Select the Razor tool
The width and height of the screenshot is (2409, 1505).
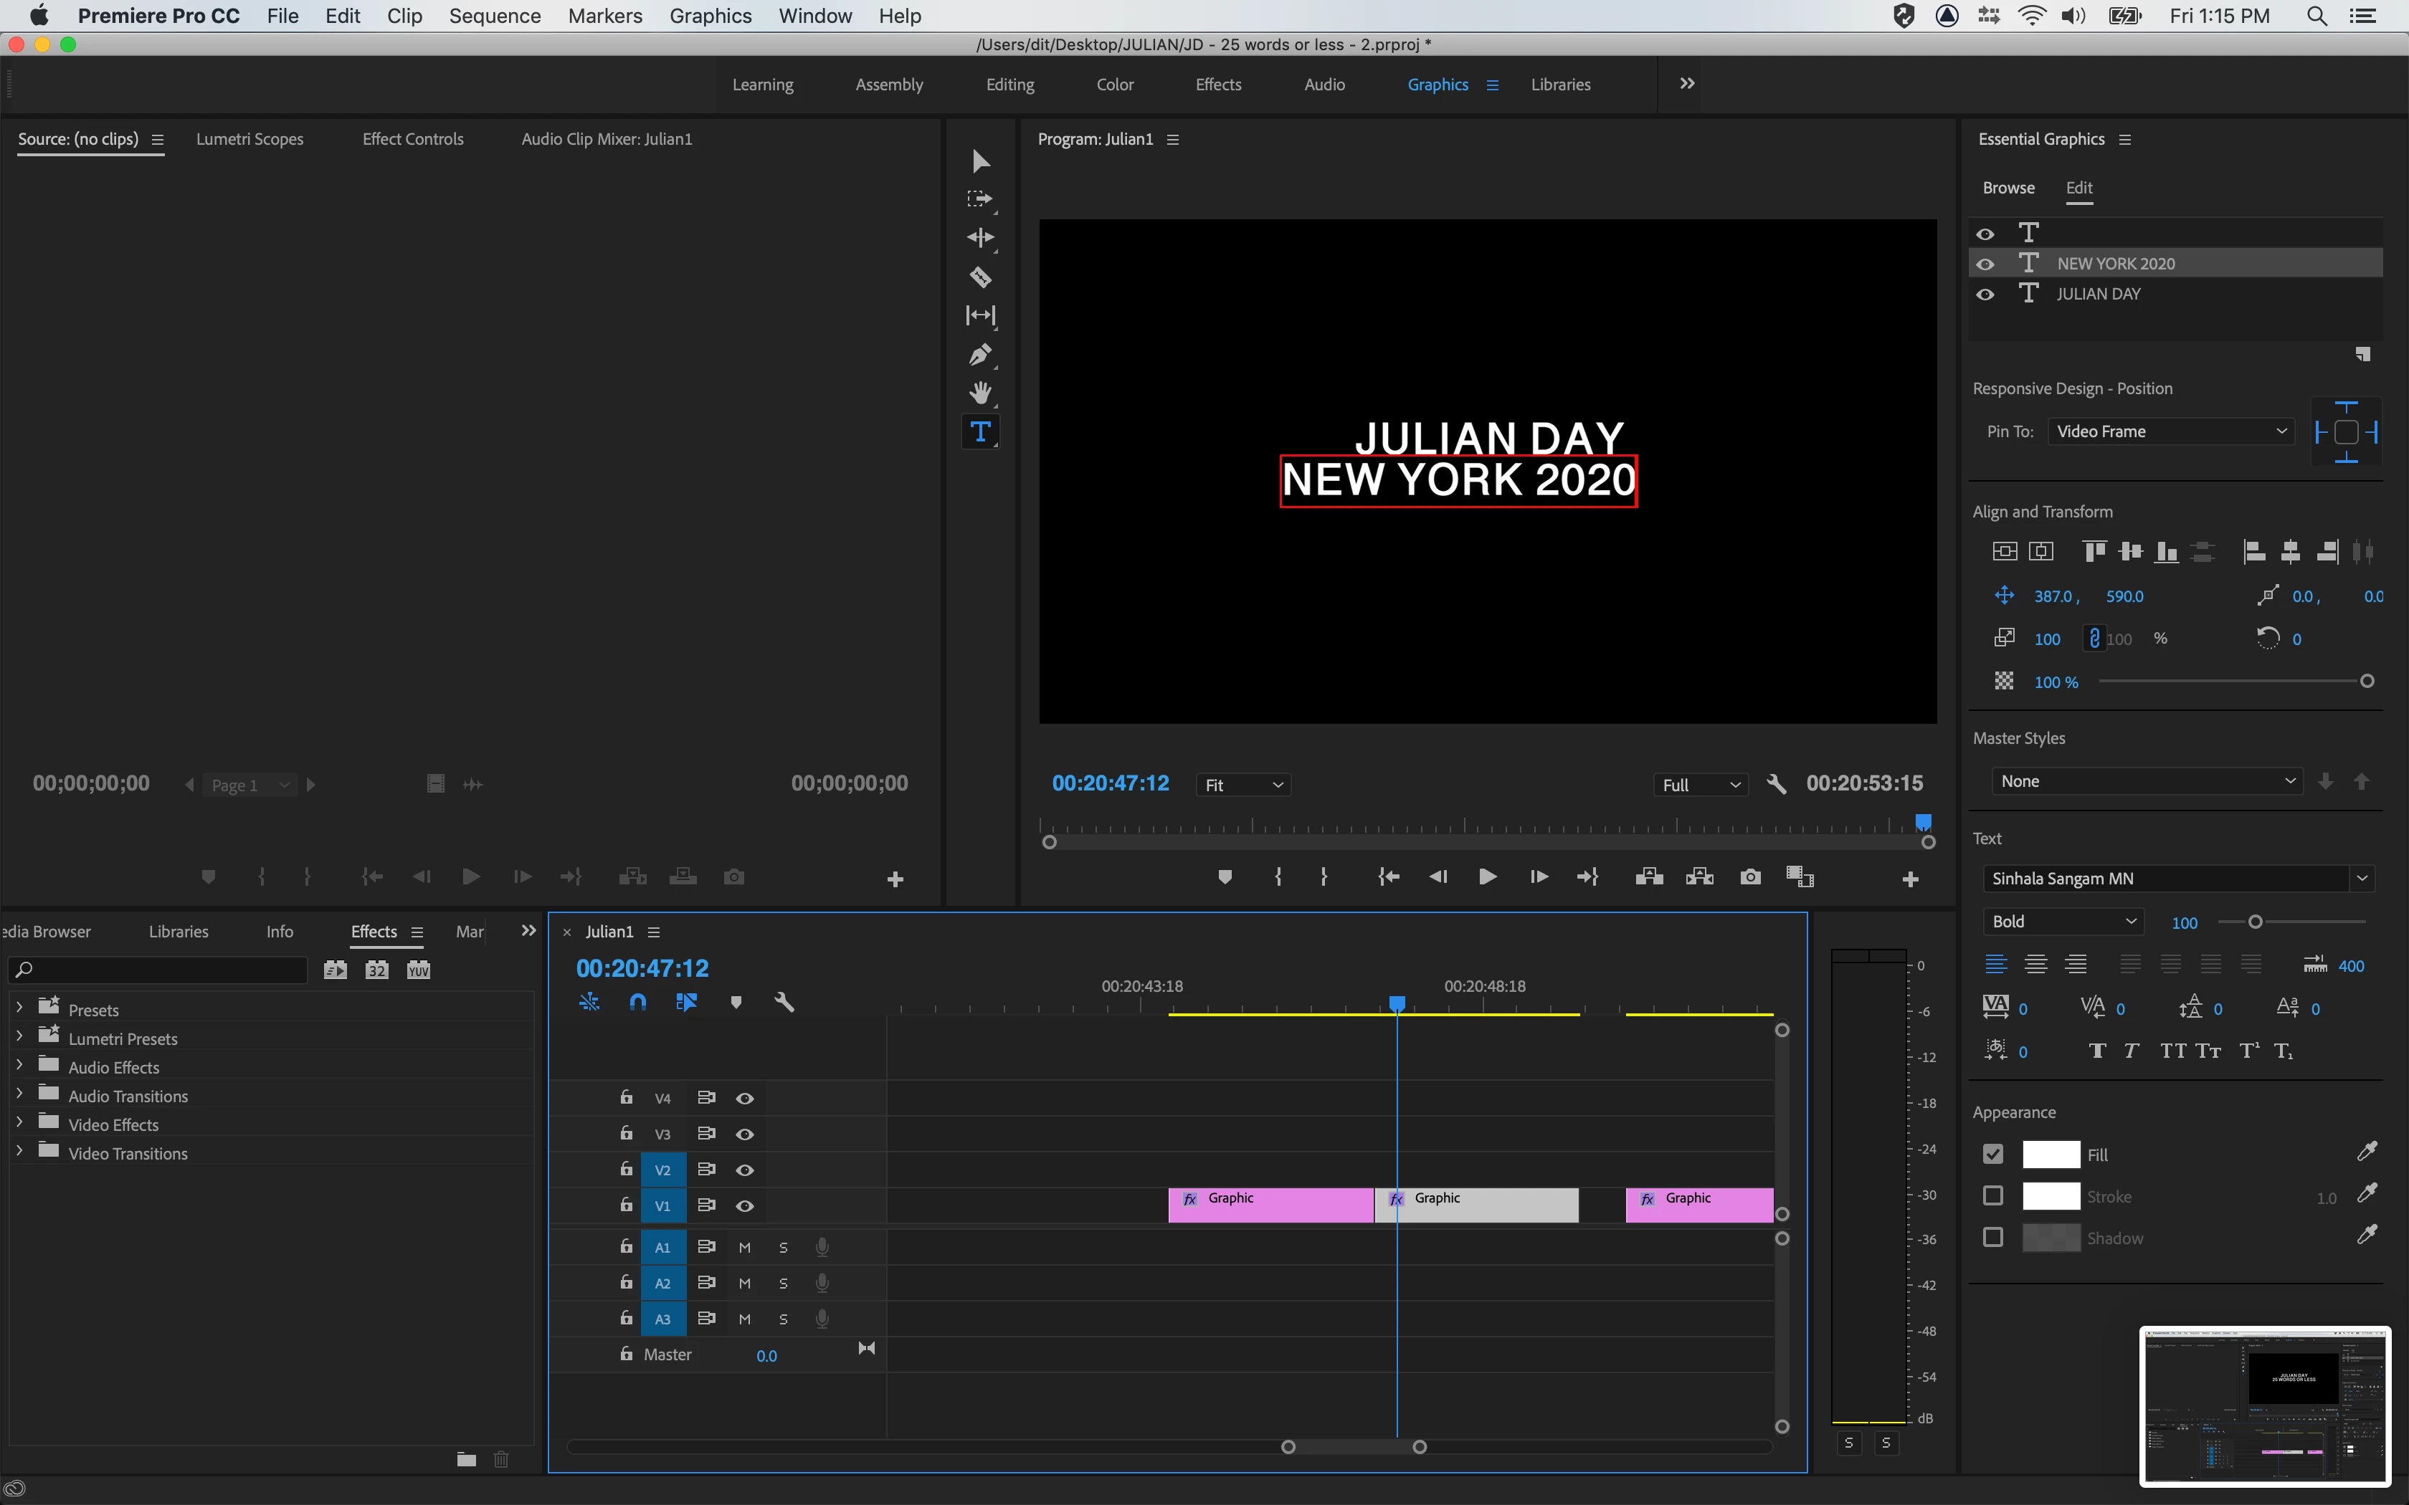click(979, 277)
